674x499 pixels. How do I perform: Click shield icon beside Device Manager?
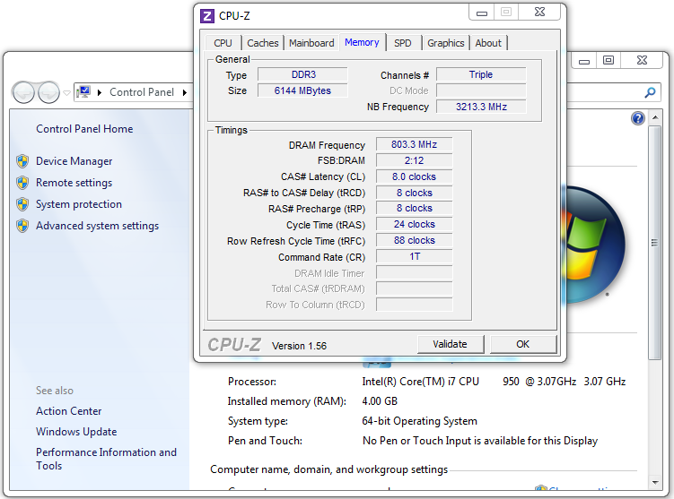tap(22, 161)
